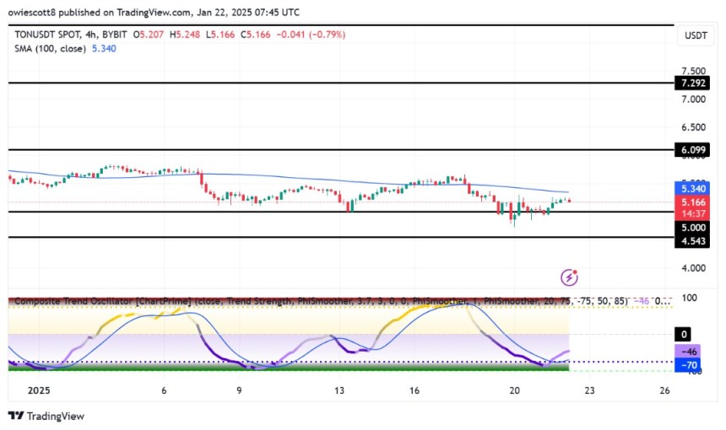Click the blue -70 oscillator value tag
The height and width of the screenshot is (430, 726).
688,365
